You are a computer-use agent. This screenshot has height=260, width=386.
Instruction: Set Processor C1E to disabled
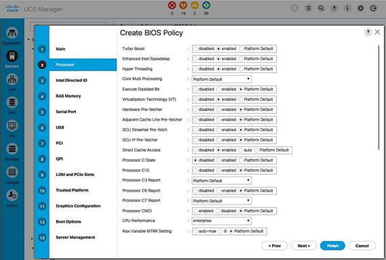(195, 171)
